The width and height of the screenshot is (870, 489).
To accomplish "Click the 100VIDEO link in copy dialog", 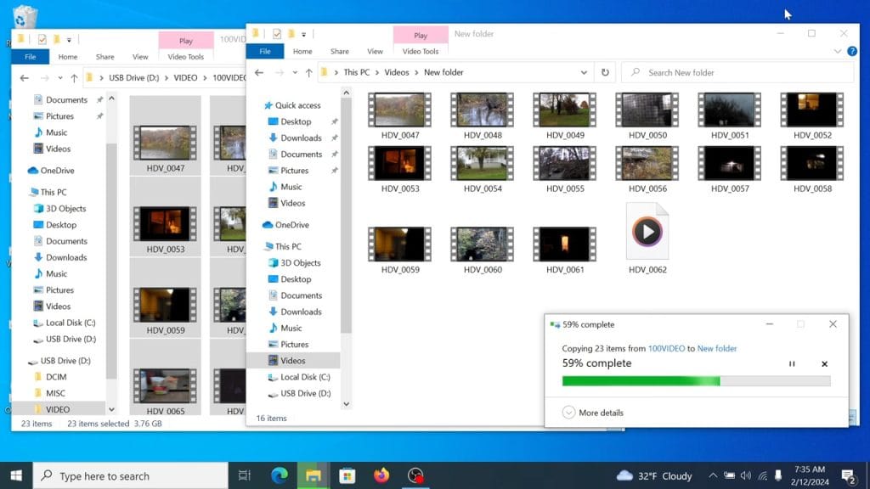I will pyautogui.click(x=666, y=348).
